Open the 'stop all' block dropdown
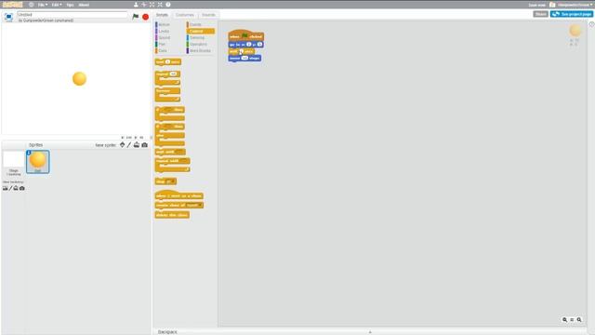This screenshot has height=335, width=595. [173, 181]
